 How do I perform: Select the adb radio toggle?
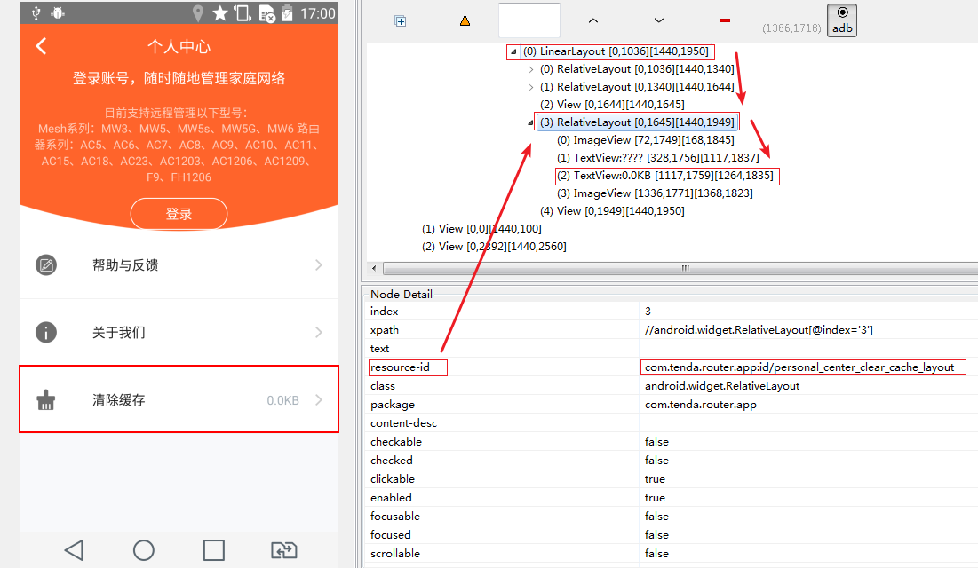841,20
